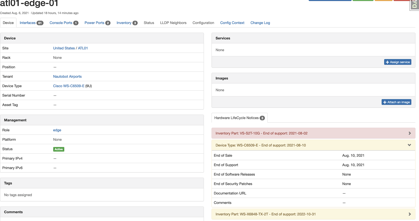Show the Change Log tab
The image size is (419, 221).
(260, 23)
